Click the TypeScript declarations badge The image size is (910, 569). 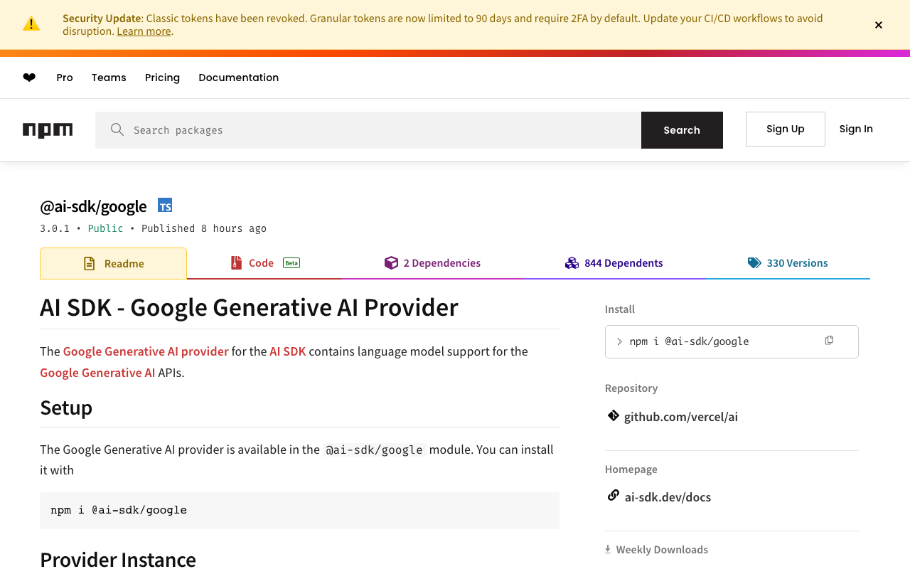(165, 206)
